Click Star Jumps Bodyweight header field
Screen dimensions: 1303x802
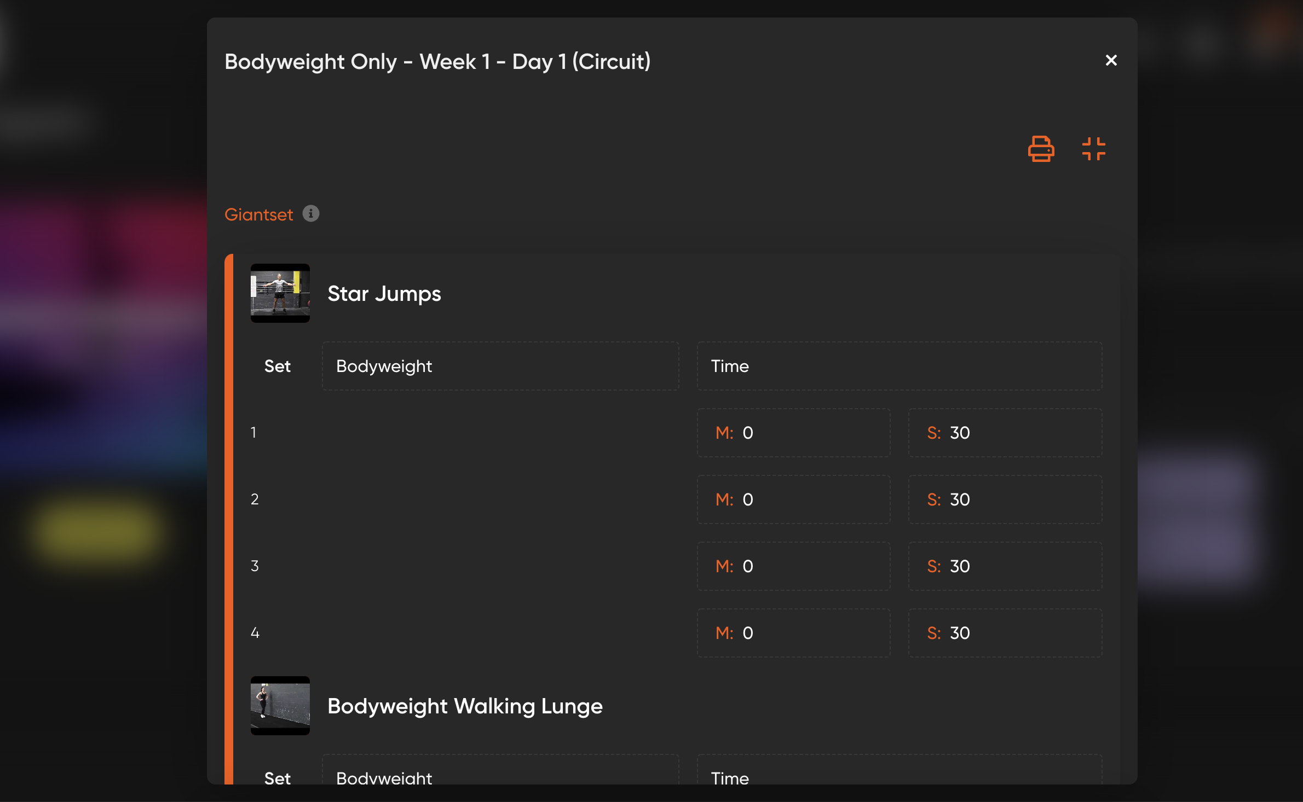pyautogui.click(x=500, y=366)
